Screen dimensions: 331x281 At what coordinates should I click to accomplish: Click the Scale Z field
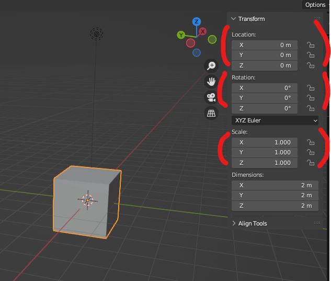click(265, 163)
